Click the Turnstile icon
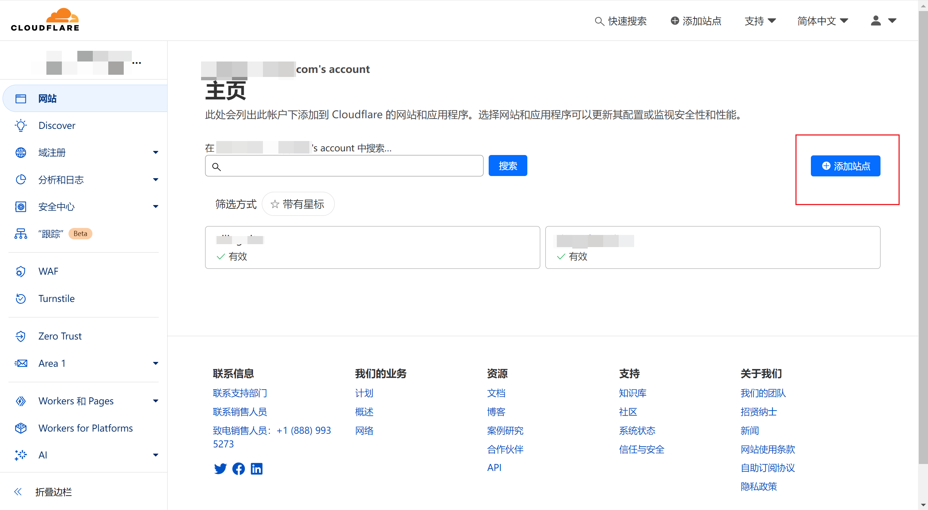 (x=21, y=299)
